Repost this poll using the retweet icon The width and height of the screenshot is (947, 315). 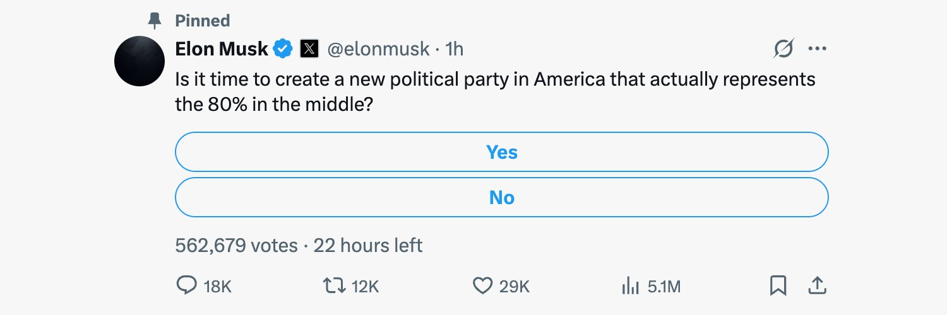[x=333, y=287]
